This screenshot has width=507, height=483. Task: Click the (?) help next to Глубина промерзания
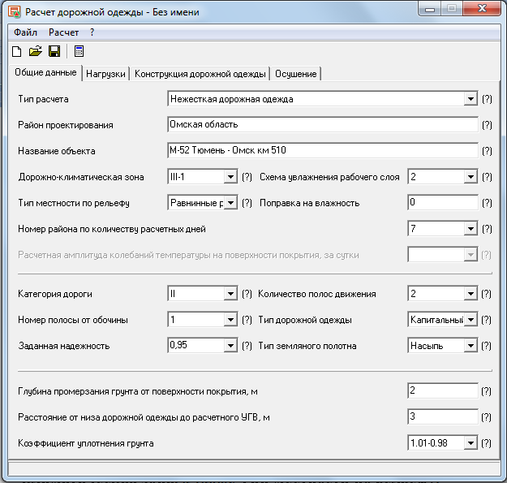click(x=486, y=391)
